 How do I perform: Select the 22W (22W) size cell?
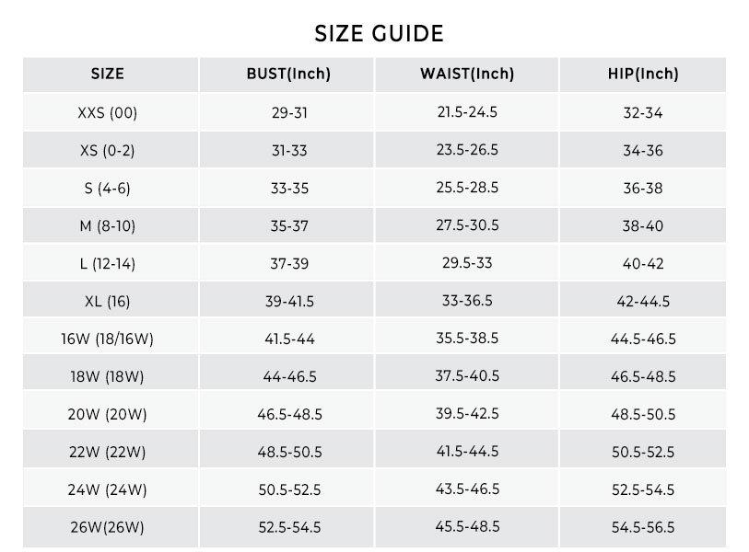[108, 453]
